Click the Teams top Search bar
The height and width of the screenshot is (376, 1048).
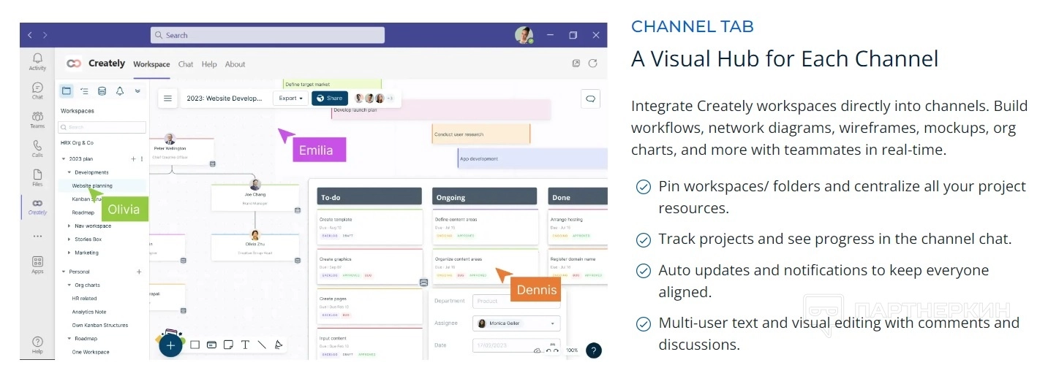[268, 35]
